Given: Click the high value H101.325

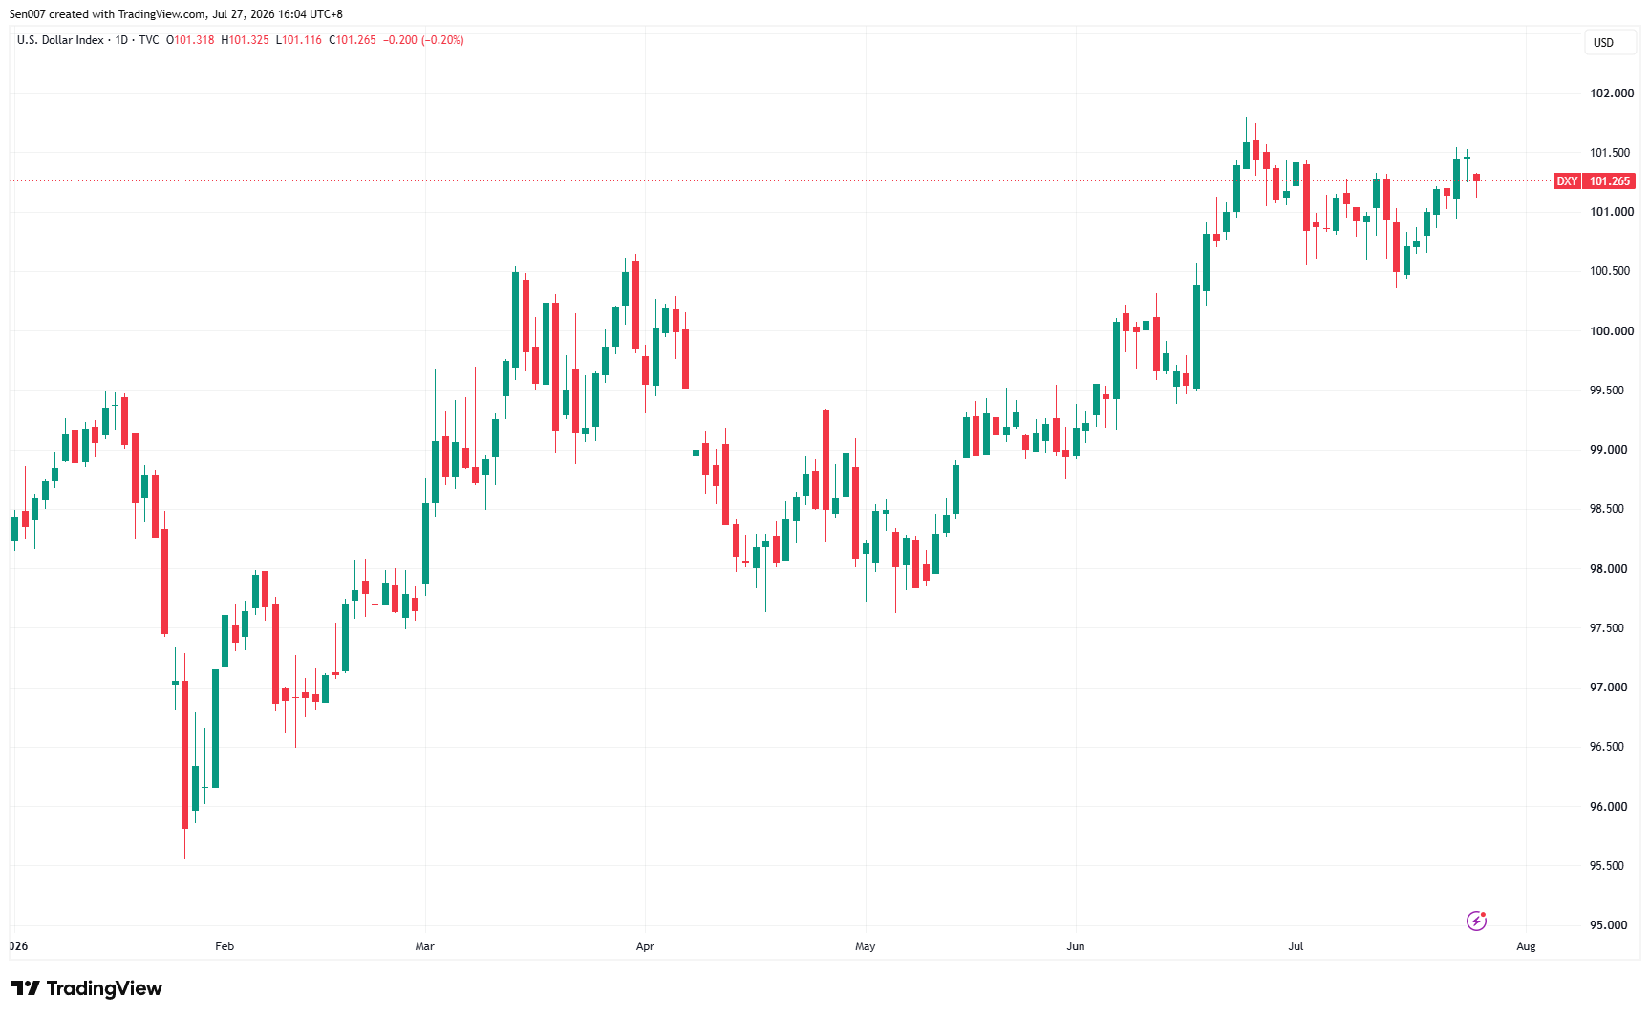Looking at the screenshot, I should pos(246,40).
